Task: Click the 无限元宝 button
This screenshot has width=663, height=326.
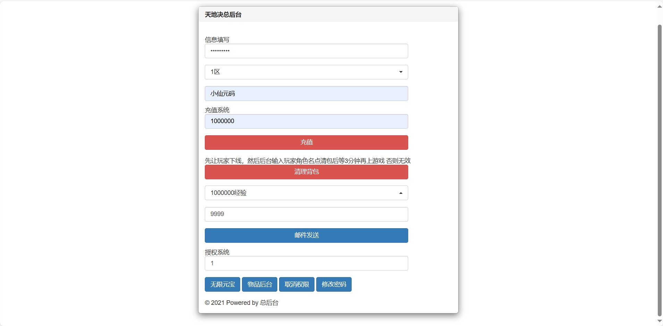Action: click(223, 284)
